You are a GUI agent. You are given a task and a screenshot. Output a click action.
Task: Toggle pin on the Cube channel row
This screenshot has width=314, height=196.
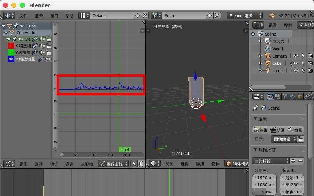pyautogui.click(x=16, y=26)
